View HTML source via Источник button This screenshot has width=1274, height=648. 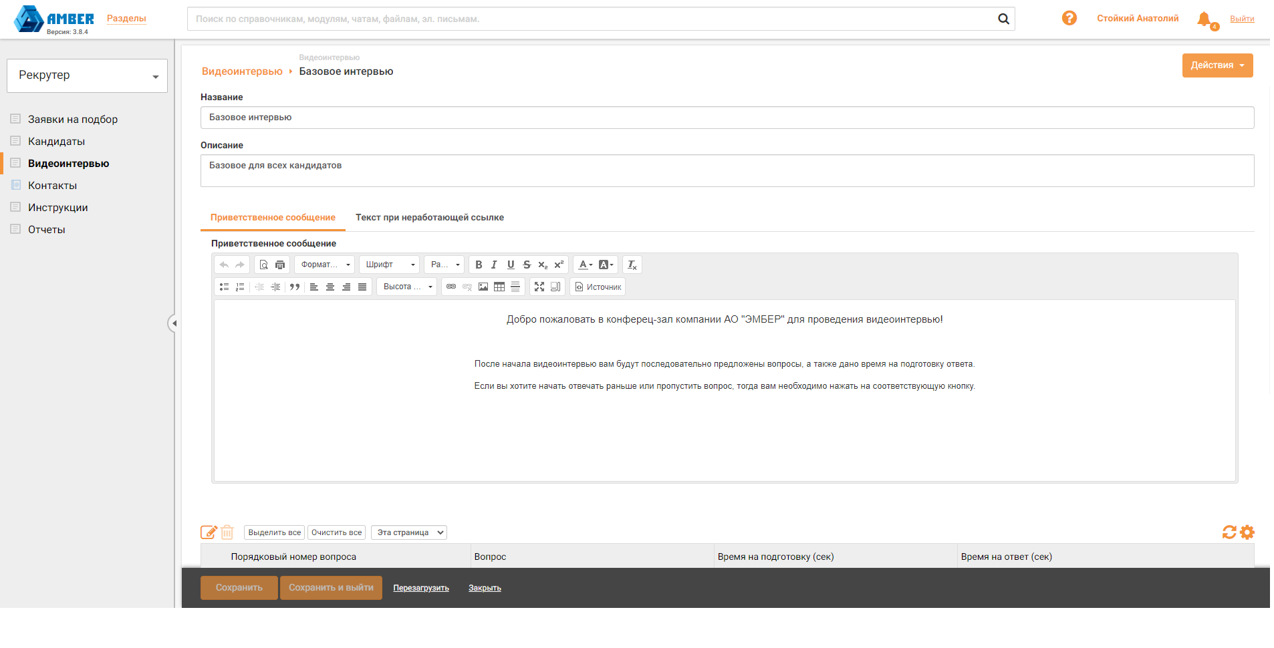click(x=598, y=287)
